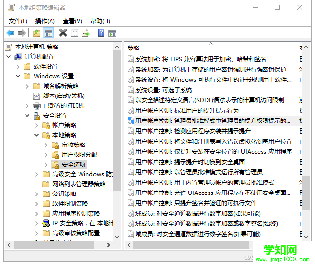Click the 网络列表管理器策略 folder icon

[46, 184]
